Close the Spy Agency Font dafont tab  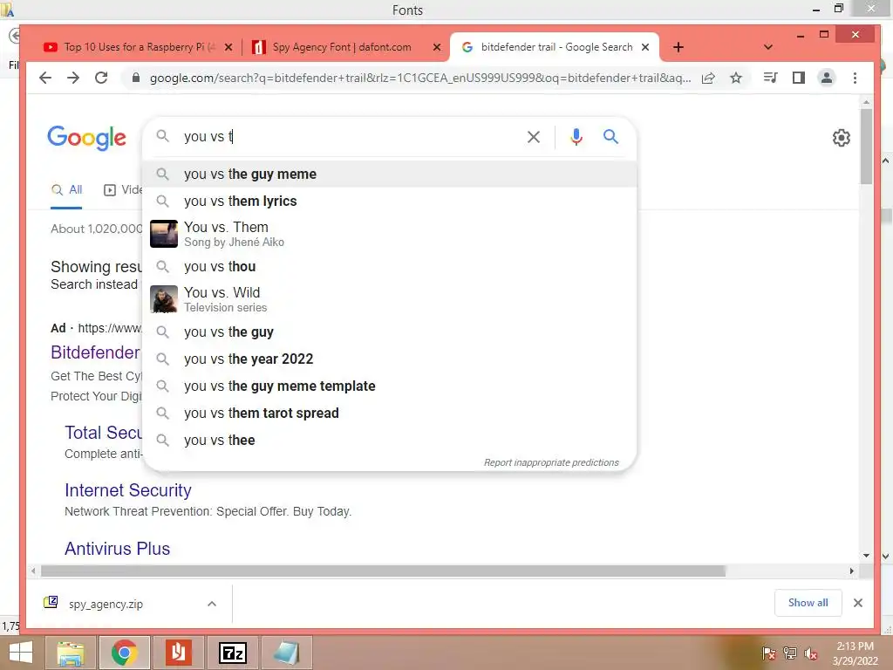(x=437, y=47)
